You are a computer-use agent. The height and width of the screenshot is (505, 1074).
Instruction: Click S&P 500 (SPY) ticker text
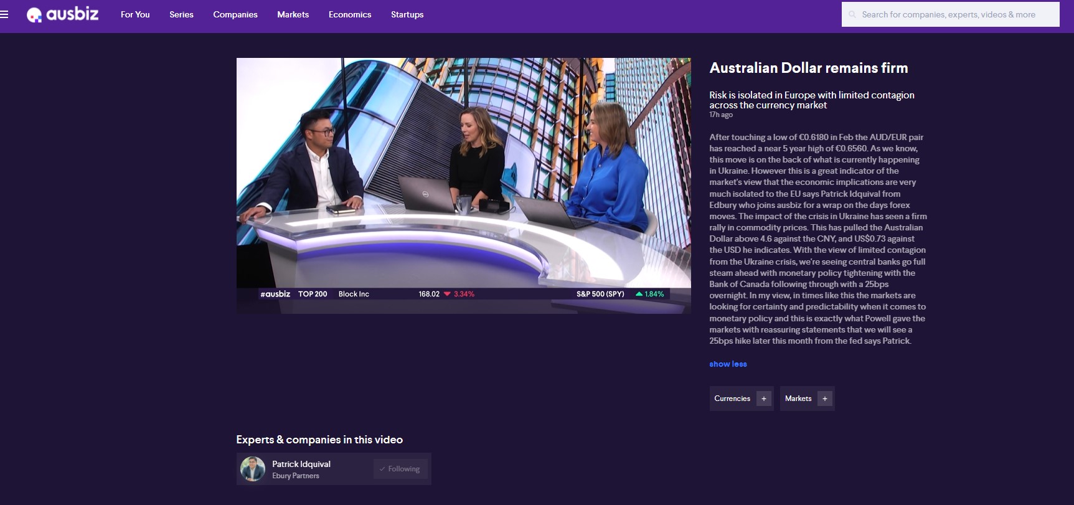(600, 294)
